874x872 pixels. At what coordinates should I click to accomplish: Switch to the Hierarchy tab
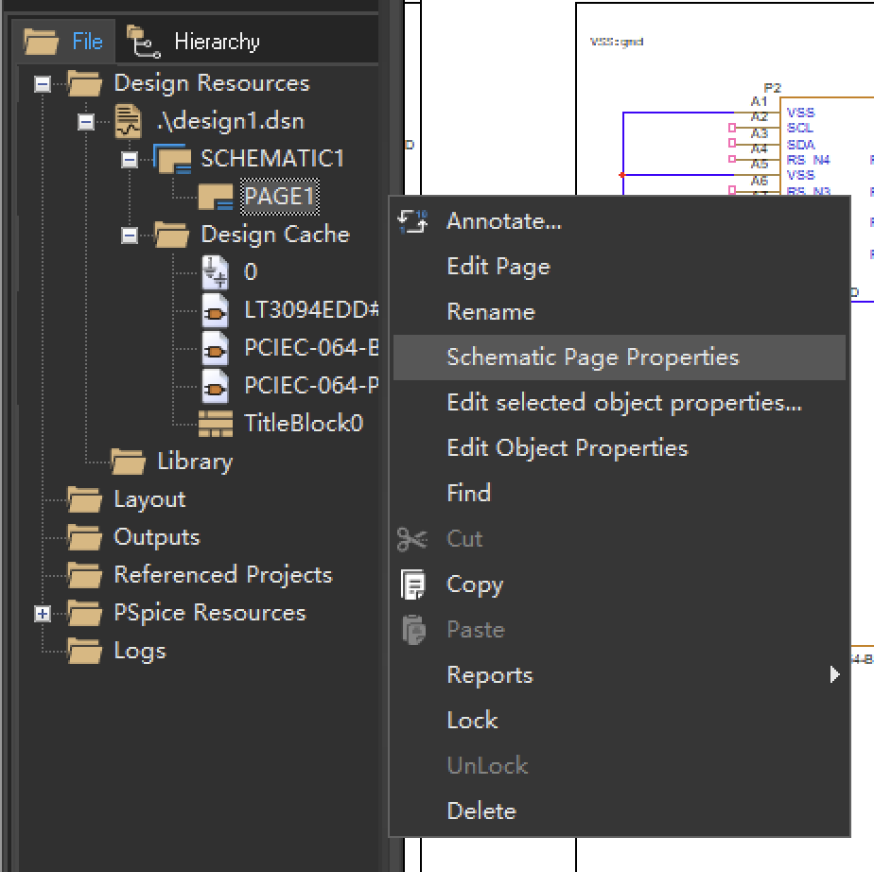[193, 42]
